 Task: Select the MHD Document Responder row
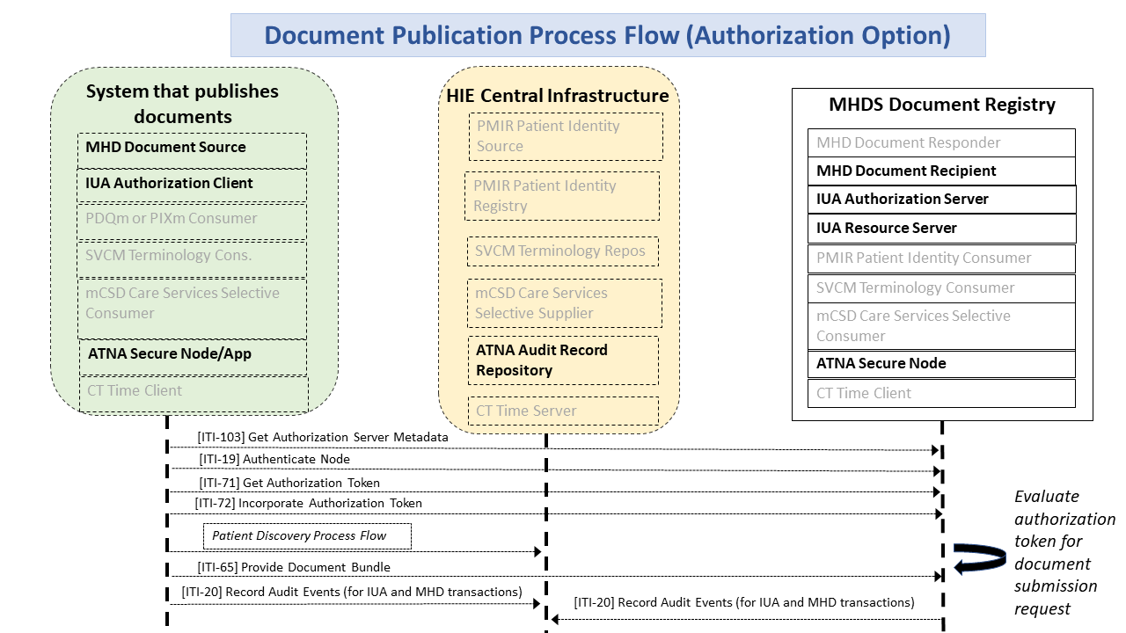pos(941,142)
